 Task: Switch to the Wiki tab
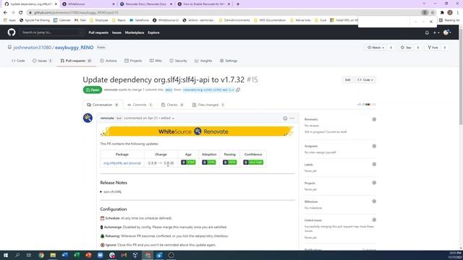coord(156,61)
